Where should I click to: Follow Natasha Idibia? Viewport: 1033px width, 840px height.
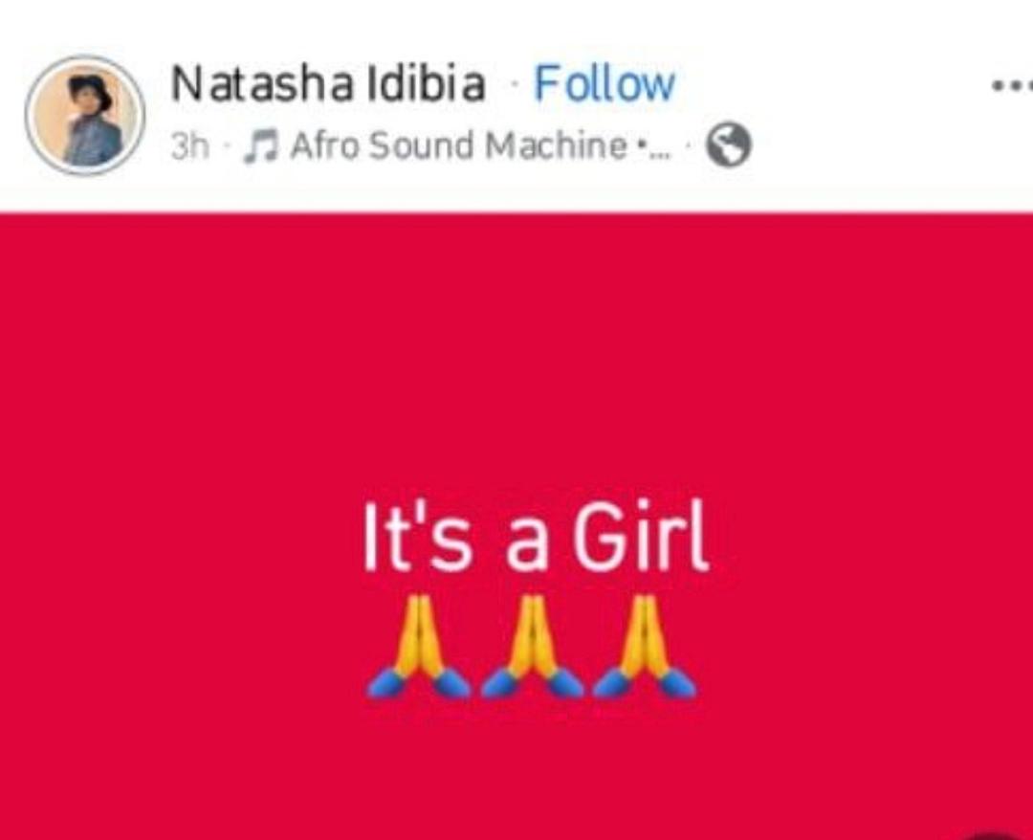[x=604, y=83]
